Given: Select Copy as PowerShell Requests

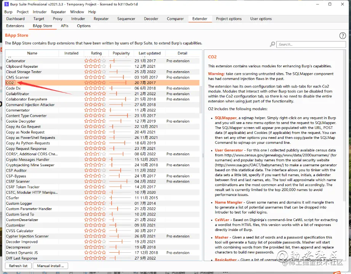Looking at the screenshot, I should (x=102, y=138).
